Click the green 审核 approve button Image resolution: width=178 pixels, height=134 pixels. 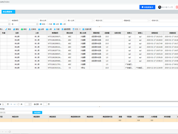(x=24, y=29)
